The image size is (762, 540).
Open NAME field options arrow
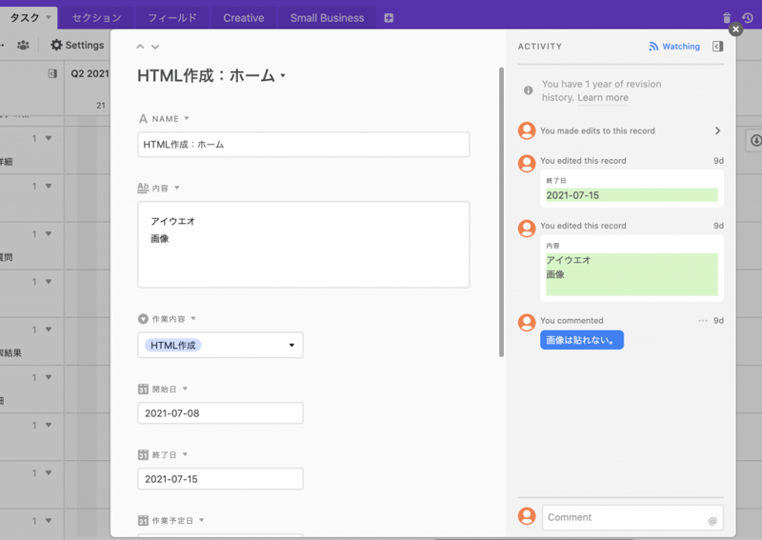pos(187,119)
